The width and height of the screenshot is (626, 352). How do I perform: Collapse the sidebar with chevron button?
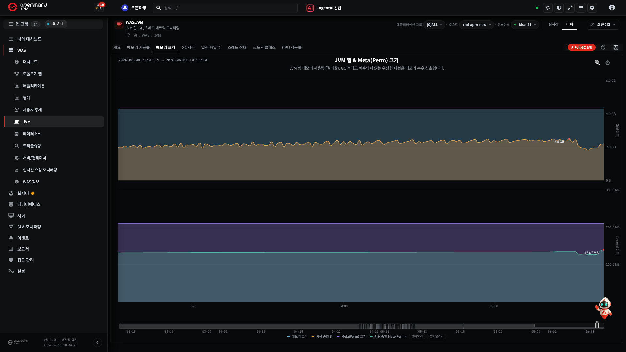[97, 343]
